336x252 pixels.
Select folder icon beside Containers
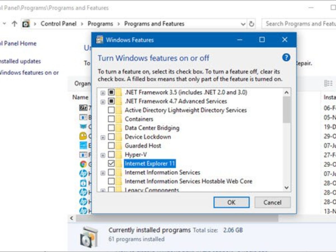click(119, 119)
